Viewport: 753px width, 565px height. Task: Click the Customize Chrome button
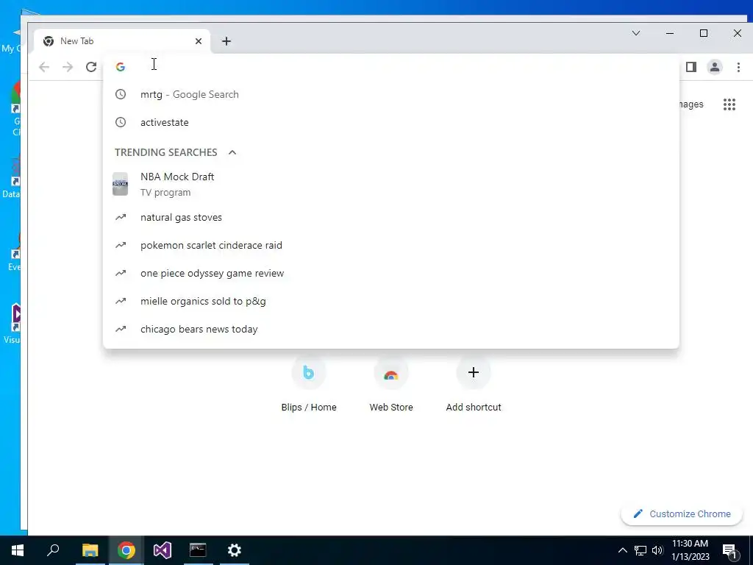682,514
